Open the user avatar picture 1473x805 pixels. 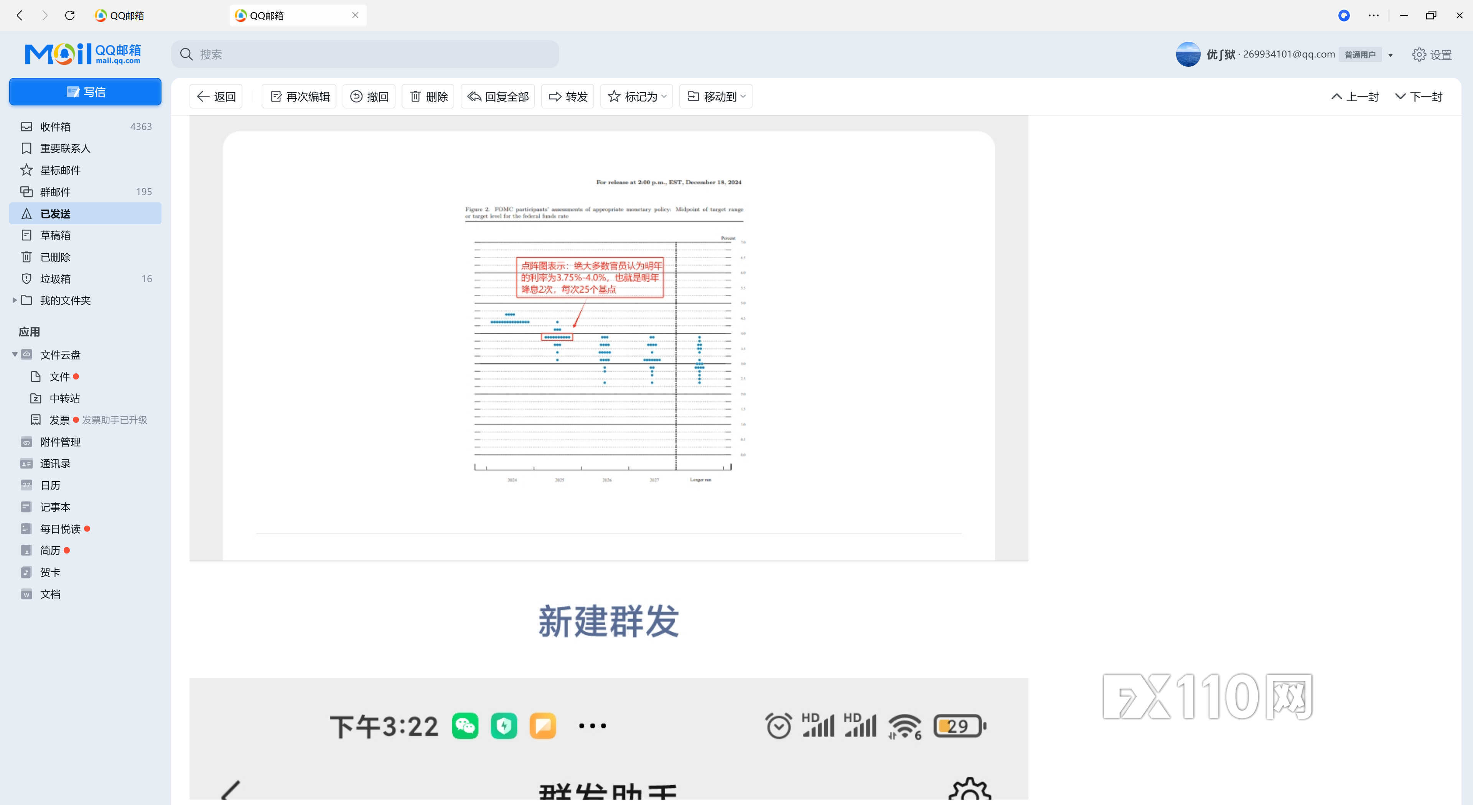[1188, 54]
